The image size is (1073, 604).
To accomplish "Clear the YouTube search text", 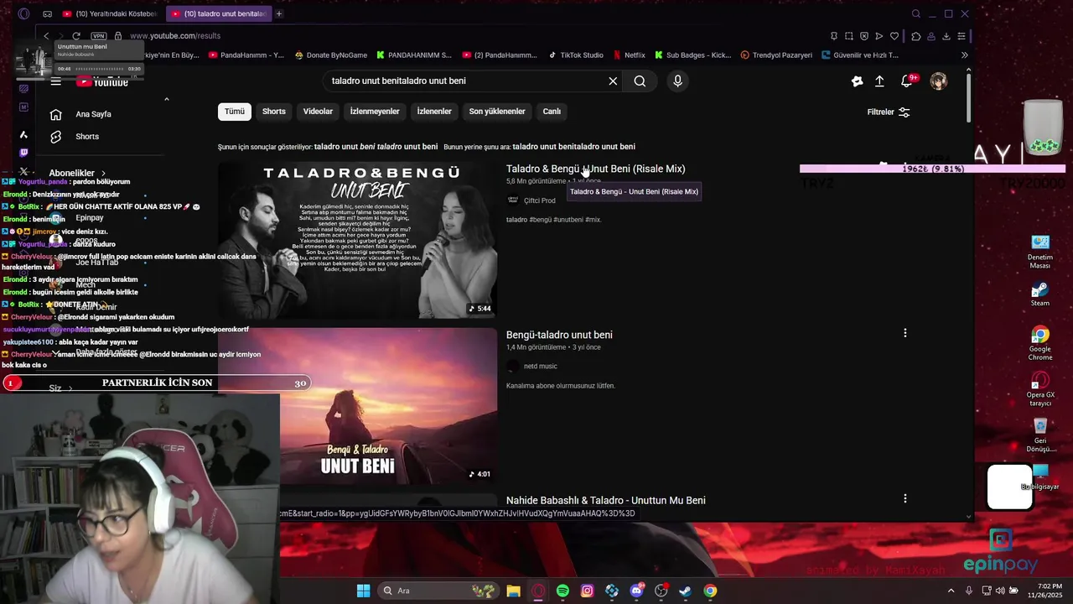I will point(613,81).
